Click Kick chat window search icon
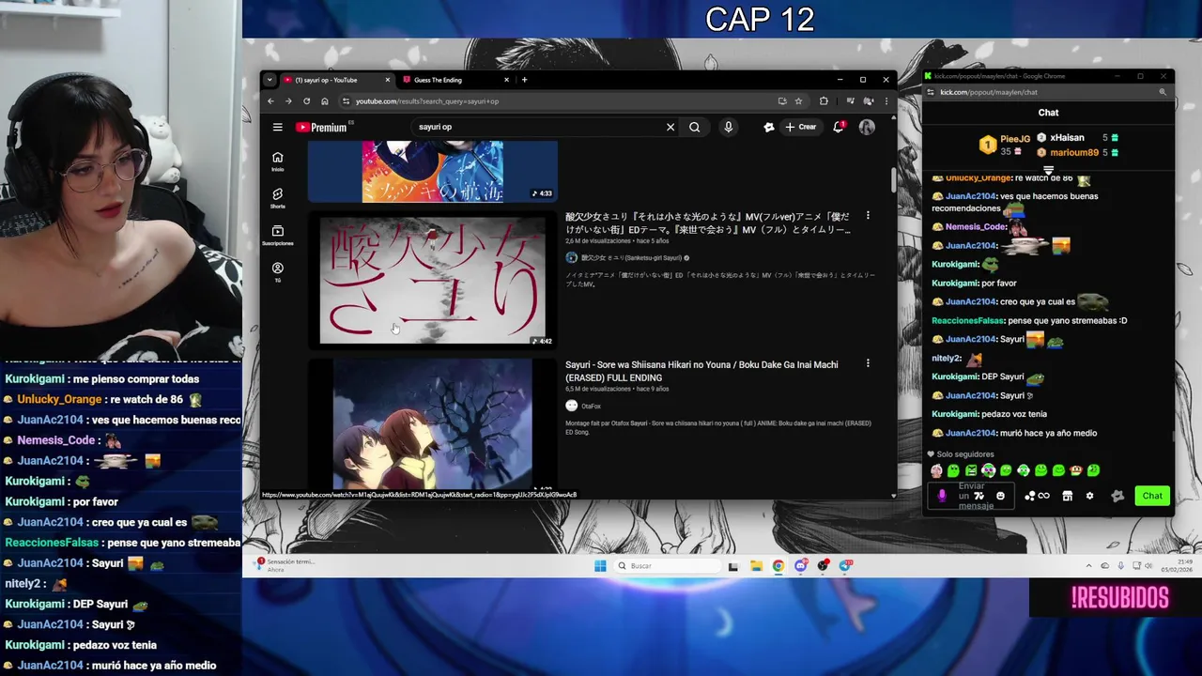 click(1163, 92)
